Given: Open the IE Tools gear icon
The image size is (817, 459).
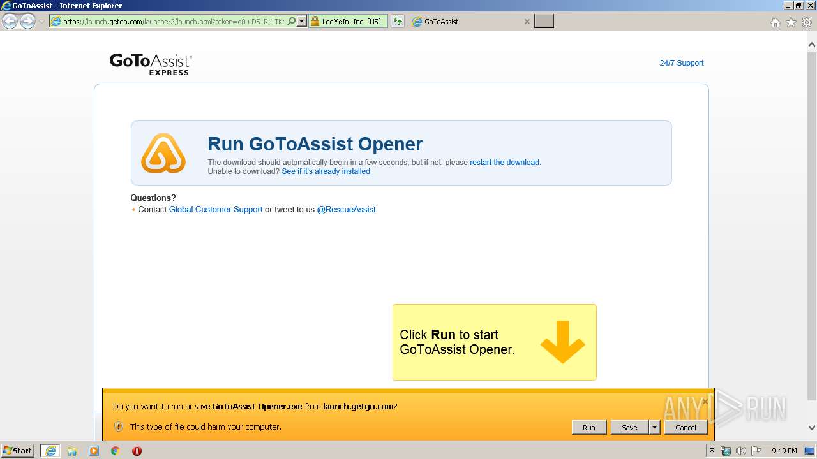Looking at the screenshot, I should click(x=807, y=22).
